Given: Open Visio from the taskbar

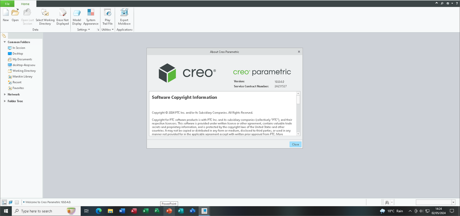Looking at the screenshot, I should tap(192, 211).
